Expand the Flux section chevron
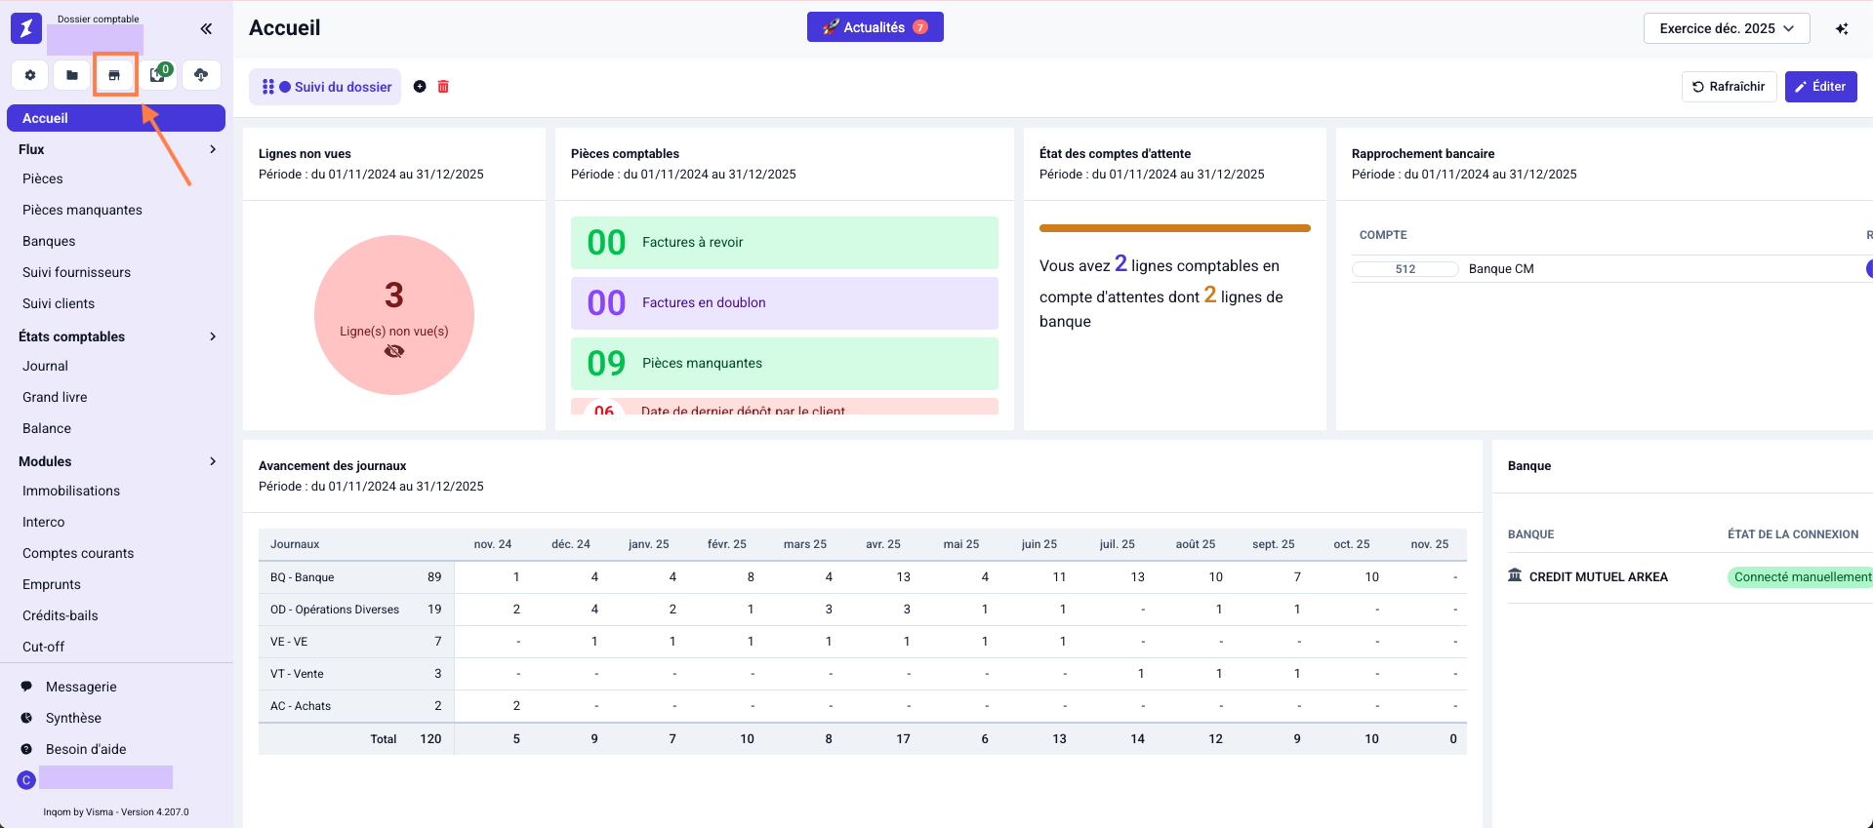The image size is (1873, 828). pyautogui.click(x=213, y=149)
